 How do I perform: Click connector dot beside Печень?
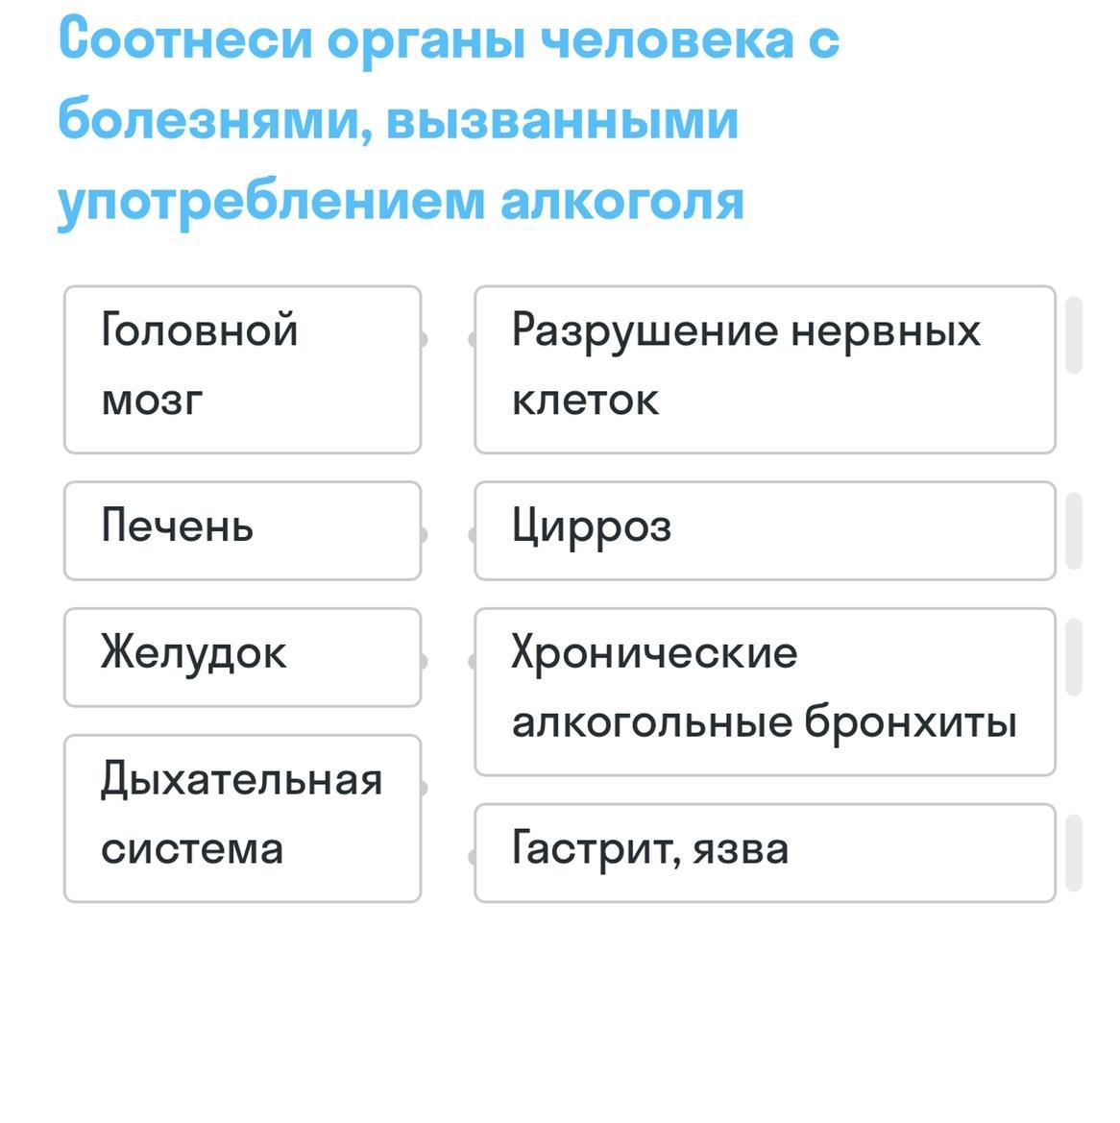[422, 534]
